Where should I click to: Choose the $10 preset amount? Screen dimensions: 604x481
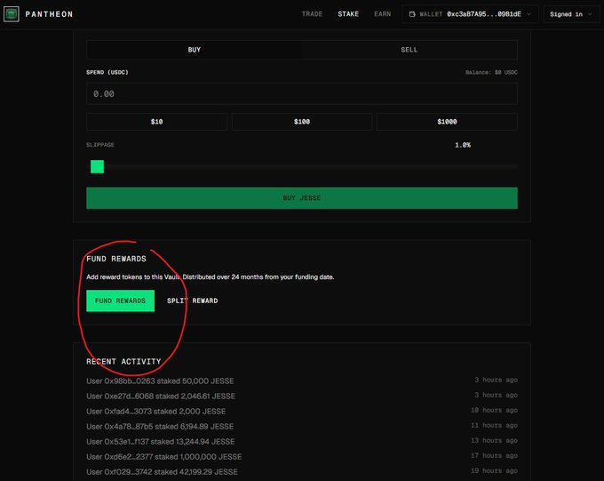click(157, 122)
